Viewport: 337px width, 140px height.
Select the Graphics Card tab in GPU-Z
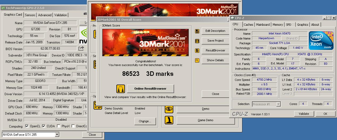point(13,15)
